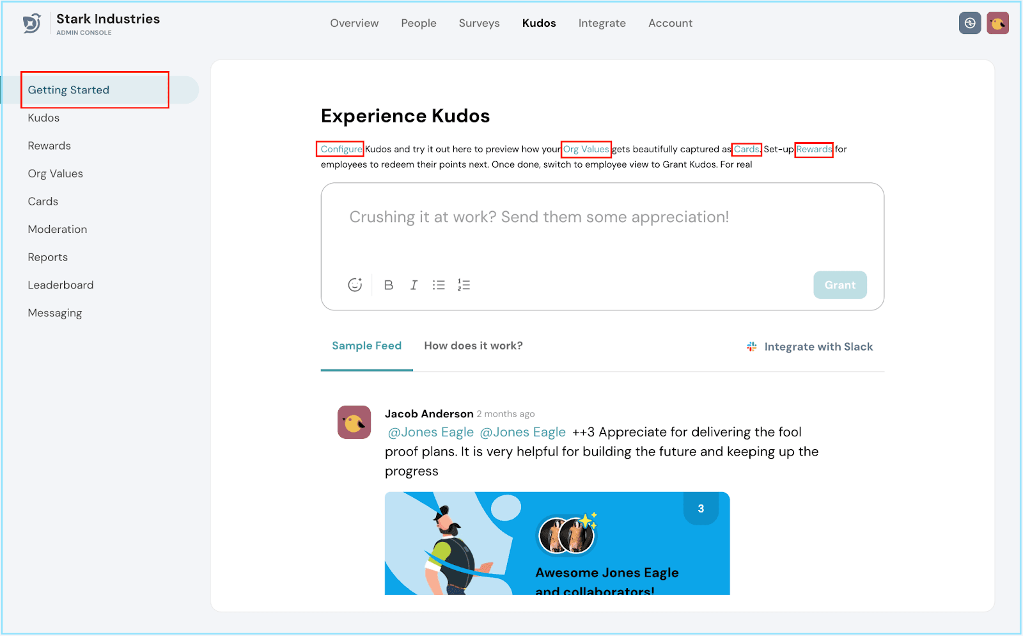Open the emoji picker in the editor
This screenshot has height=636, width=1023.
[x=355, y=285]
